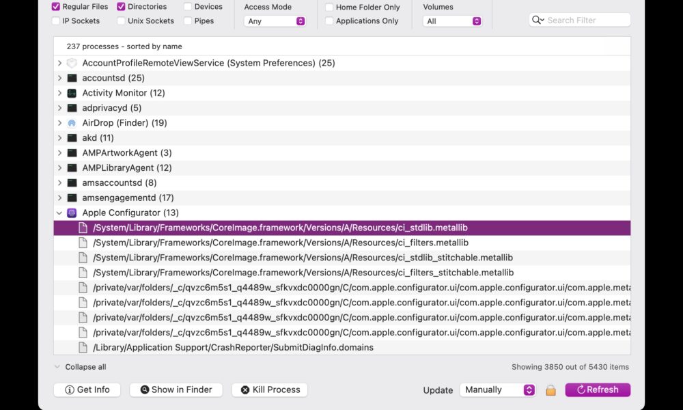Click the amsaccountsd process icon
The height and width of the screenshot is (410, 683).
pos(72,183)
